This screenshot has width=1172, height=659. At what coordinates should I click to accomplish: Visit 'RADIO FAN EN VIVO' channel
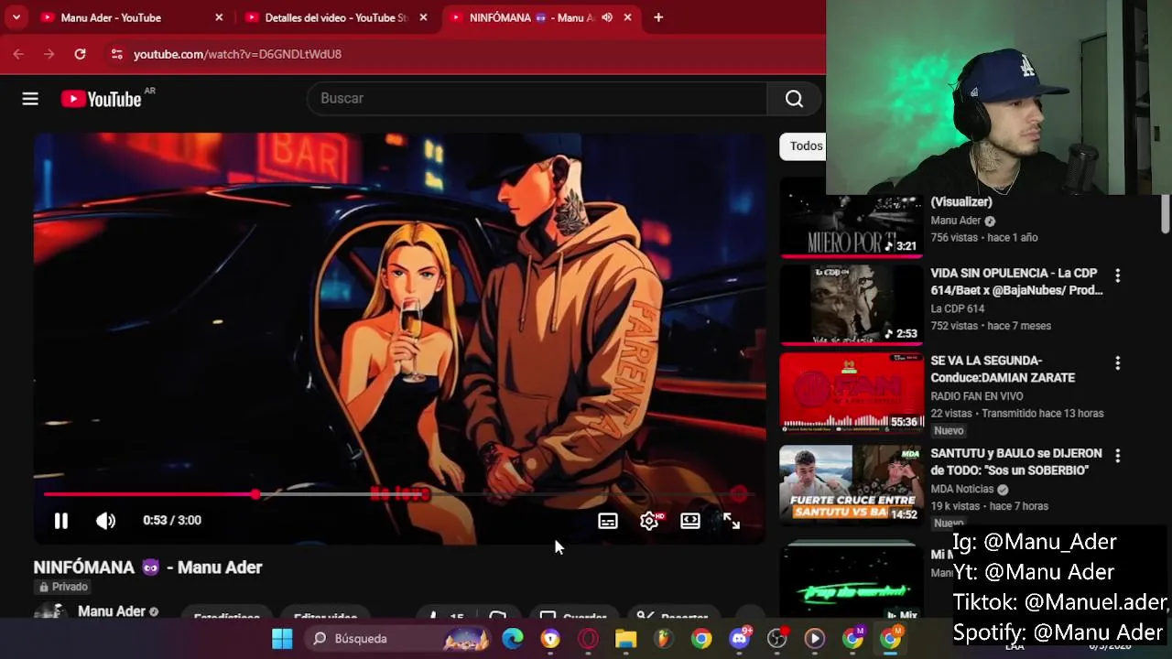[x=977, y=396]
